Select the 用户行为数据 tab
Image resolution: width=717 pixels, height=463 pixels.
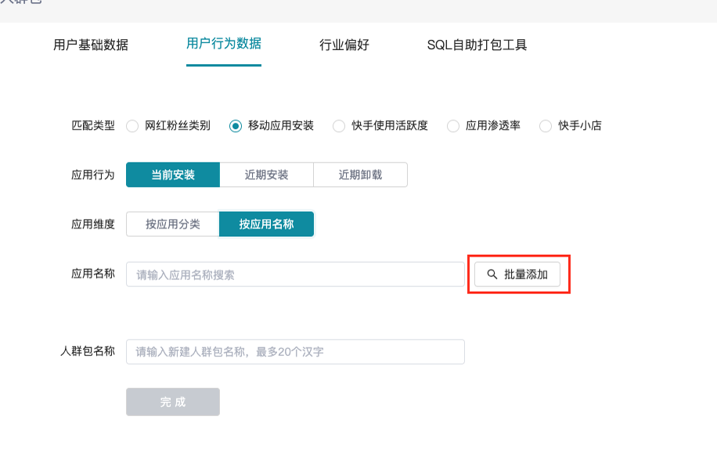pyautogui.click(x=223, y=45)
